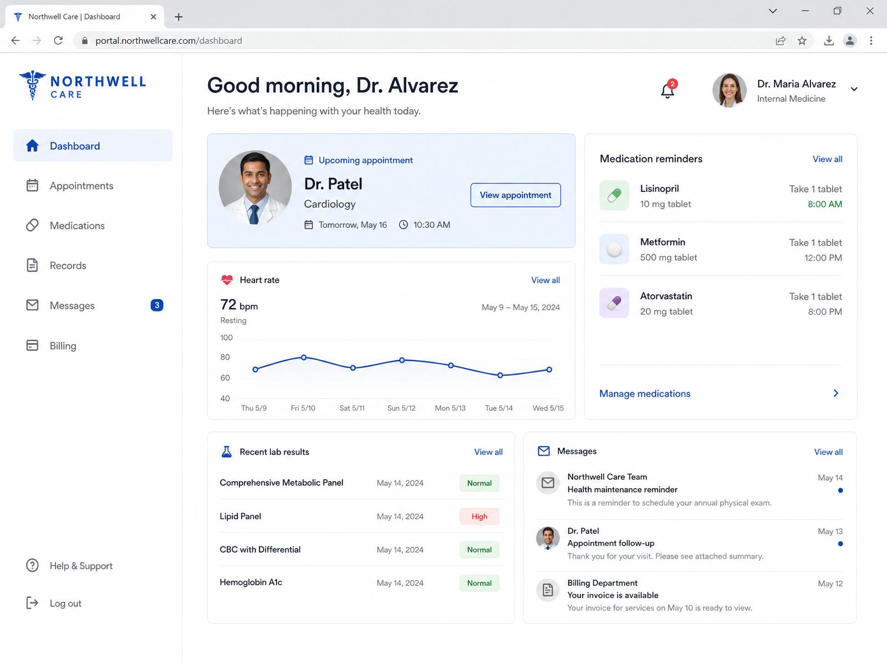This screenshot has width=887, height=665.
Task: Open the Comprehensive Metabolic Panel result
Action: (361, 483)
